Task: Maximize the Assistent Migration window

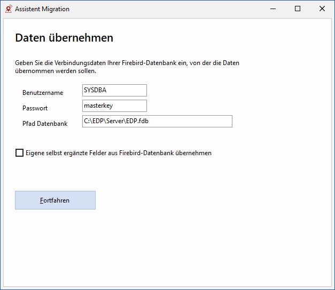Action: tap(298, 9)
